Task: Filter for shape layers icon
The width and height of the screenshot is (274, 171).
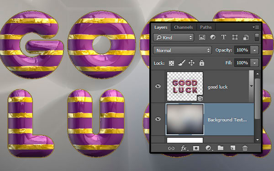Action: pyautogui.click(x=235, y=37)
